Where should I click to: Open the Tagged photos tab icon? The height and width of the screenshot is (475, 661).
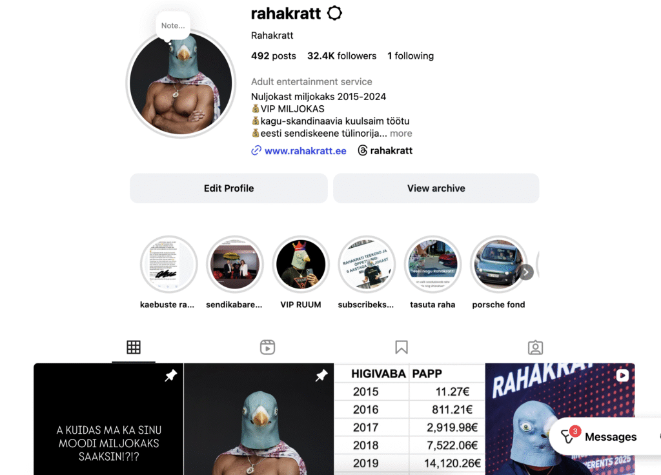(535, 347)
